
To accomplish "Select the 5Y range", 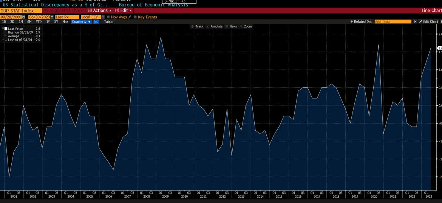I will click(x=56, y=21).
